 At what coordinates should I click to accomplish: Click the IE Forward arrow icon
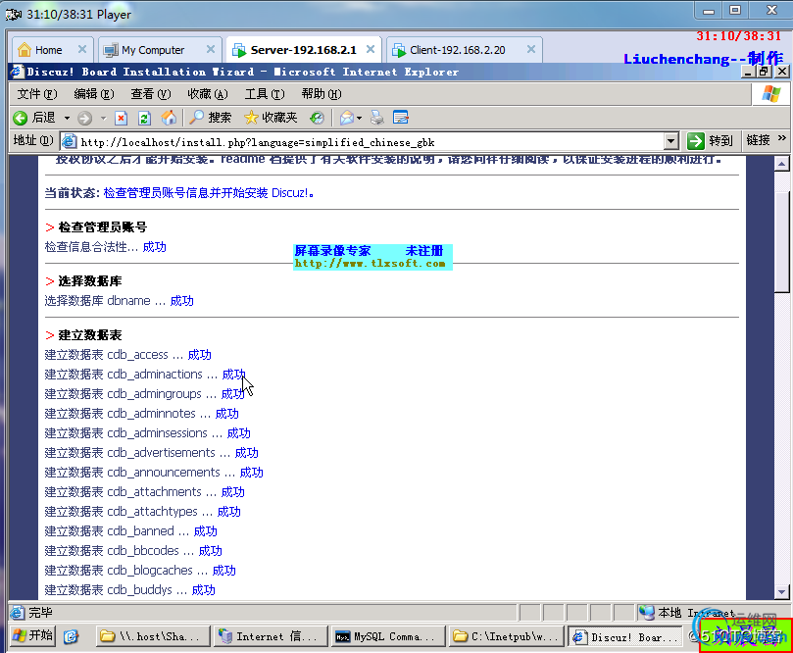[84, 118]
